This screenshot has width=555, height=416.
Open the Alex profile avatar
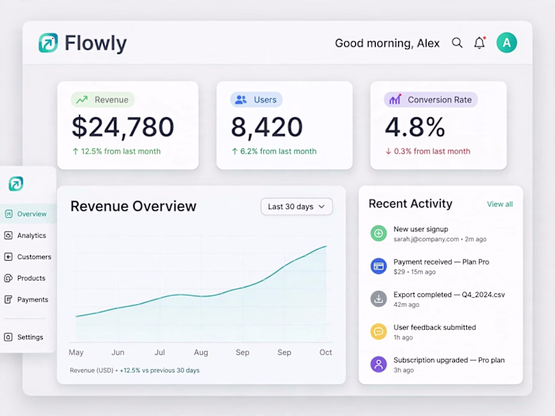(x=507, y=43)
